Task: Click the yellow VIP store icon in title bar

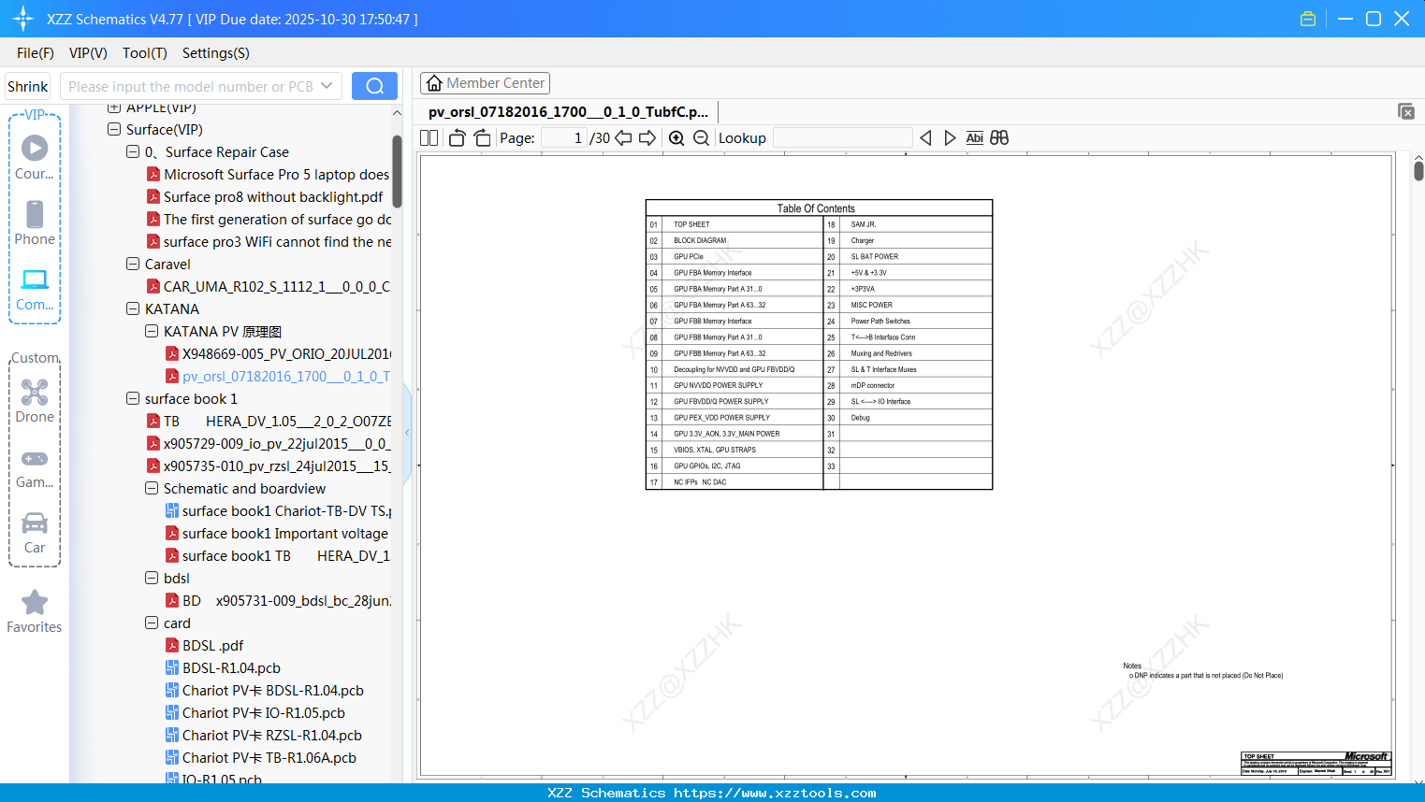Action: tap(1308, 19)
